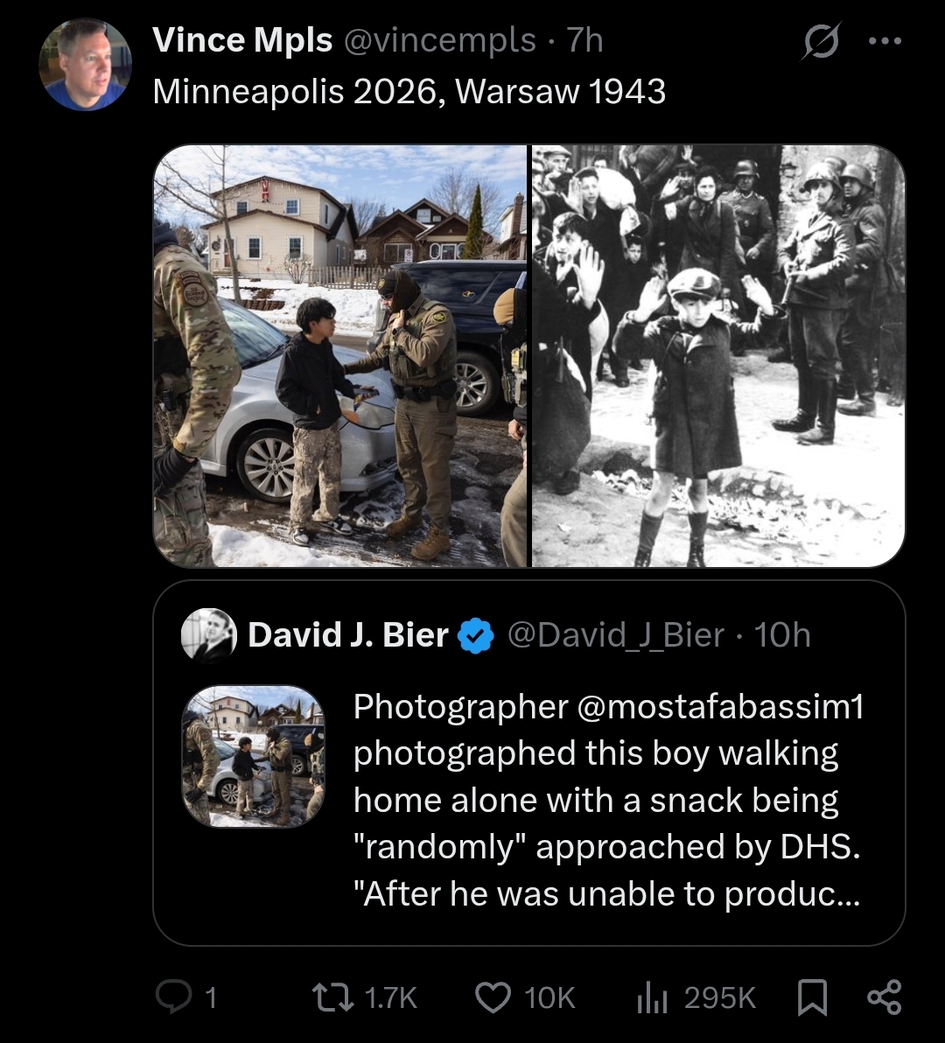The image size is (945, 1043).
Task: Click the Vince Mpls display name
Action: (242, 40)
